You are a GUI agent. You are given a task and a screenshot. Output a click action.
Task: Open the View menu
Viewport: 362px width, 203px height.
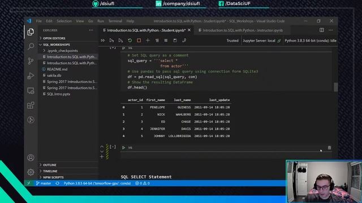coord(80,21)
